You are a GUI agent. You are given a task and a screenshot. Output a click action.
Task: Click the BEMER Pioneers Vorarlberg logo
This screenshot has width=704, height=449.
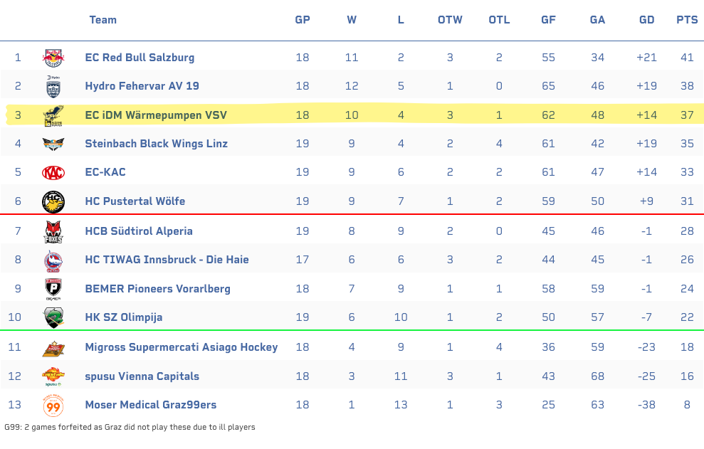click(x=53, y=289)
